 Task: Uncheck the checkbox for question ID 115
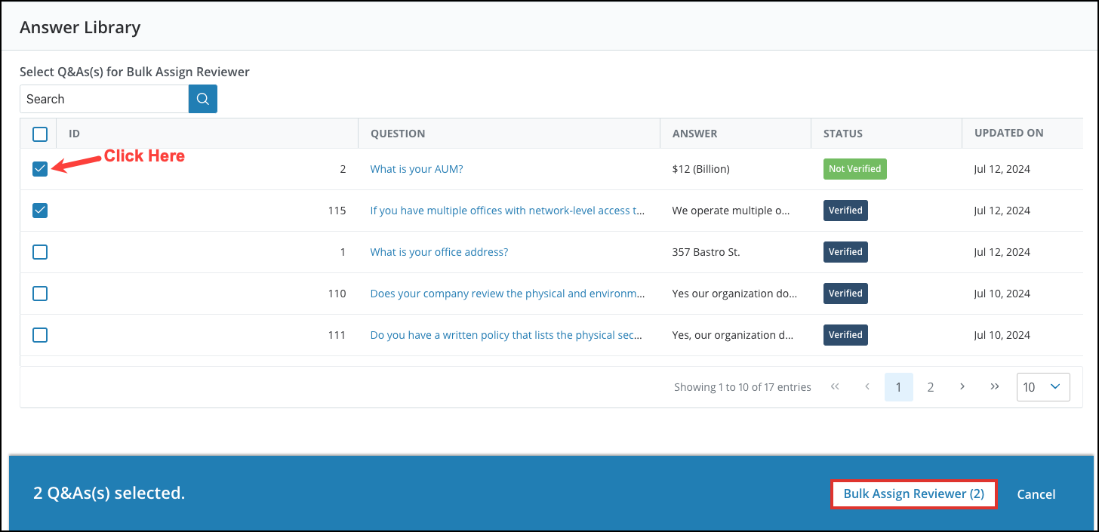[39, 210]
